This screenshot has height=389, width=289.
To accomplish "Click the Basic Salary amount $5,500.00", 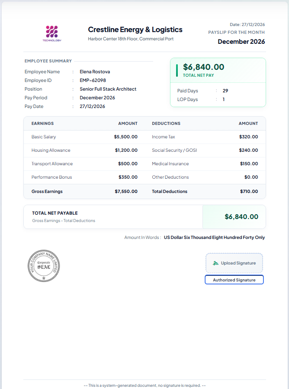I will pyautogui.click(x=126, y=137).
